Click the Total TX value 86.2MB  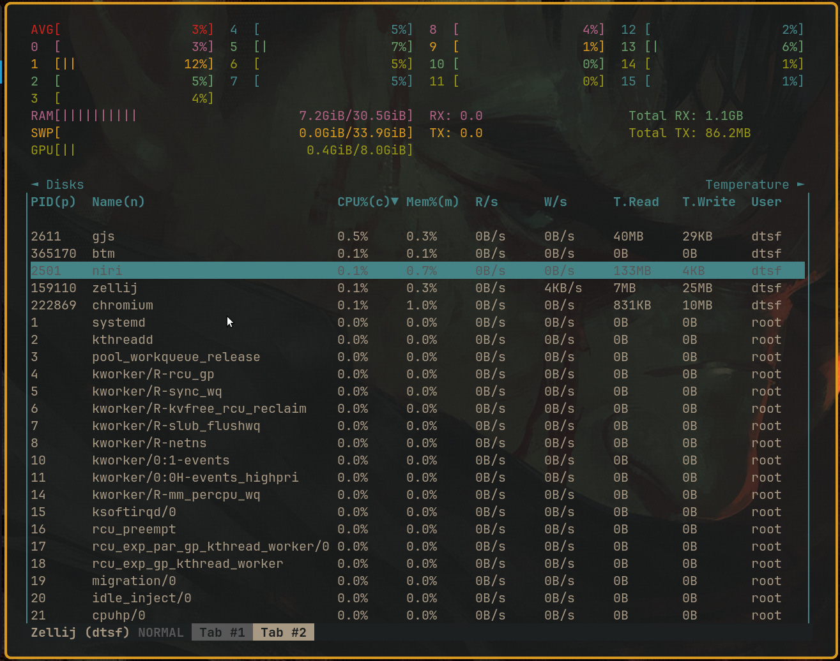pos(728,133)
